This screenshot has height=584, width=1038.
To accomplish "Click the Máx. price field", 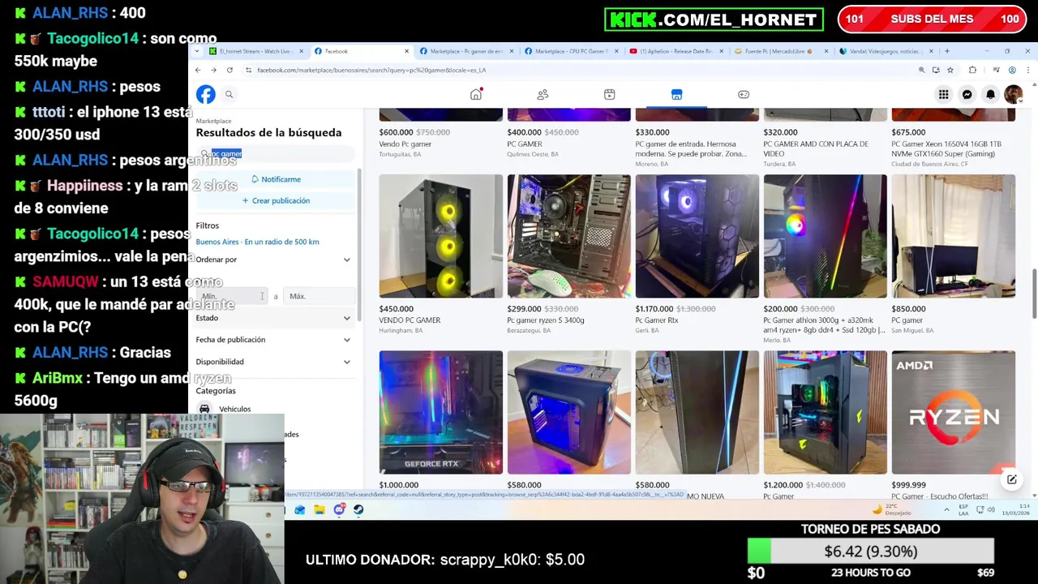I will (x=319, y=297).
